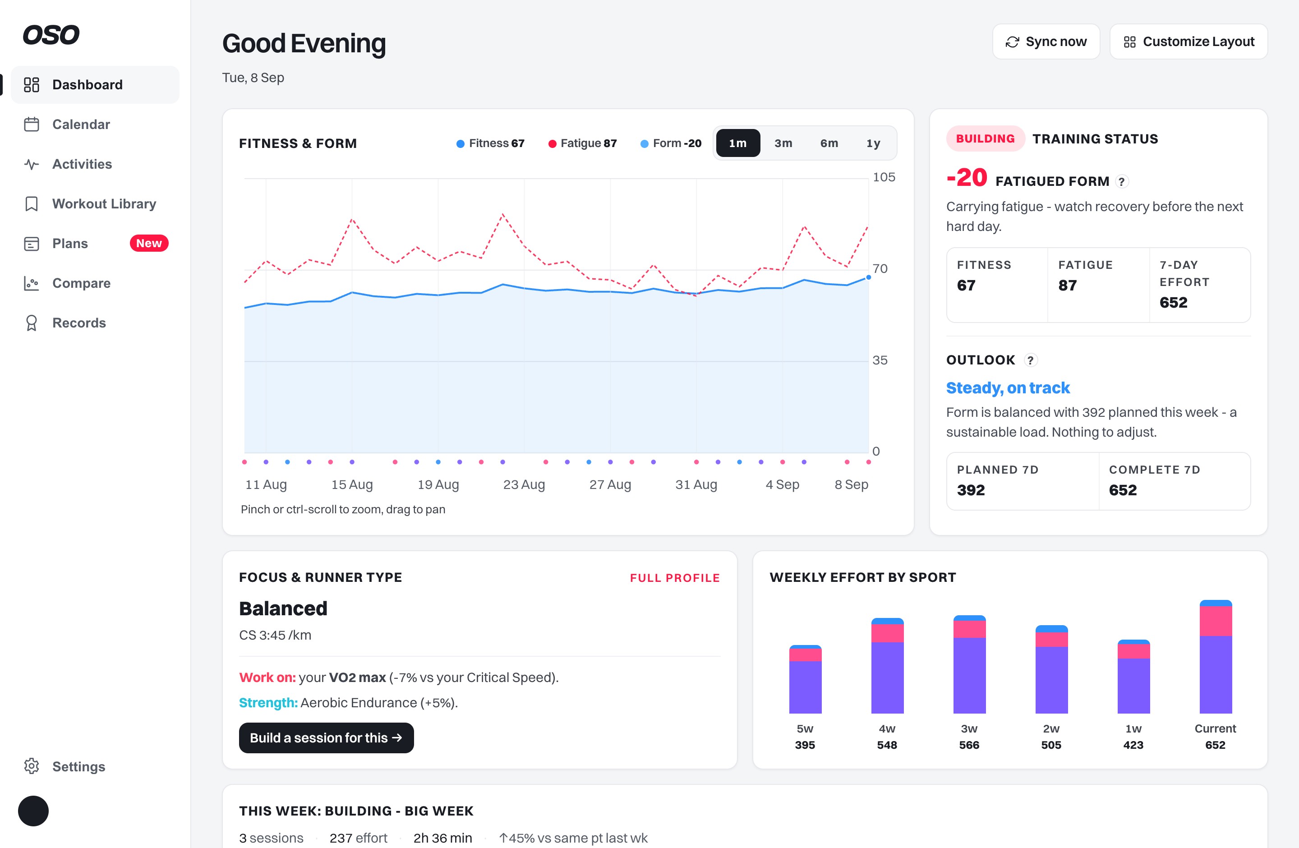The height and width of the screenshot is (848, 1299).
Task: Go to Calendar in the sidebar
Action: pos(95,124)
